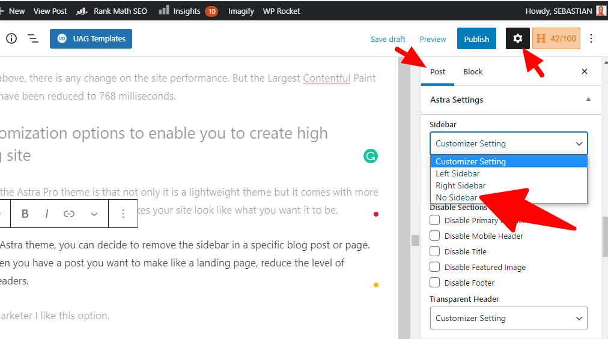Open the settings gear panel toggle
608x339 pixels.
pos(517,38)
